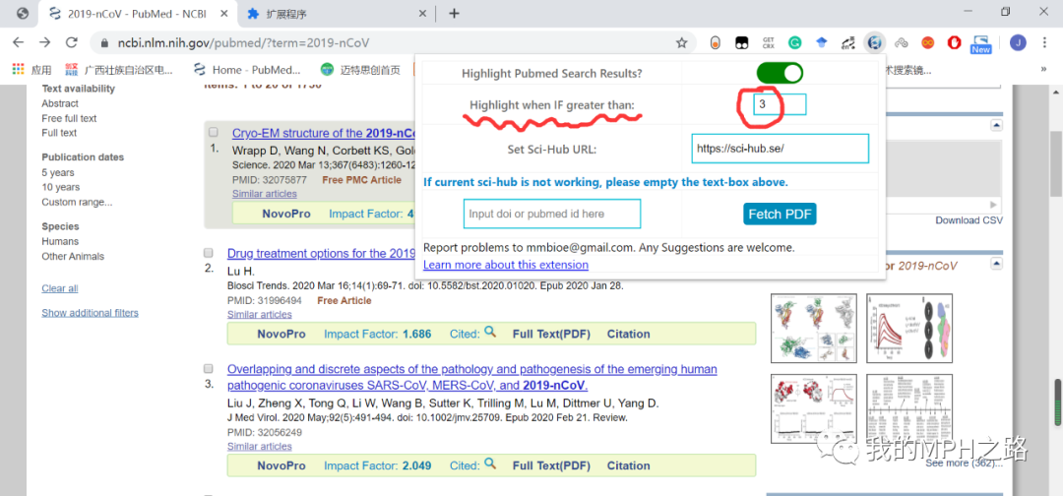
Task: Click the Input doi or pubmed id field
Action: point(552,214)
